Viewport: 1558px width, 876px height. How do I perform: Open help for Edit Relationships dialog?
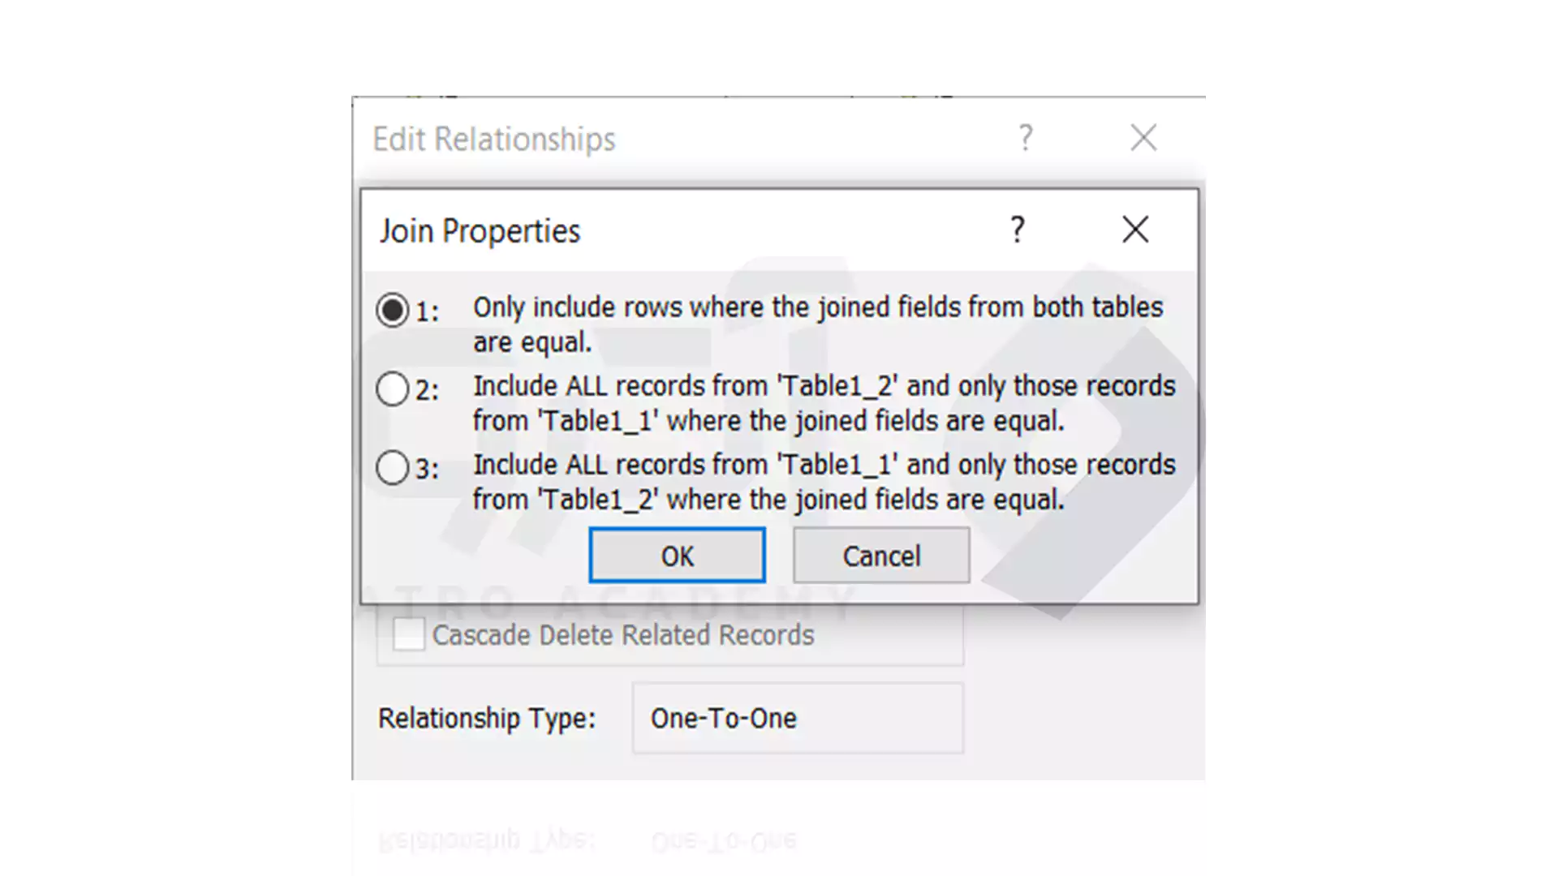tap(1025, 137)
